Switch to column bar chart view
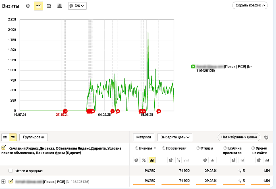 (60, 6)
